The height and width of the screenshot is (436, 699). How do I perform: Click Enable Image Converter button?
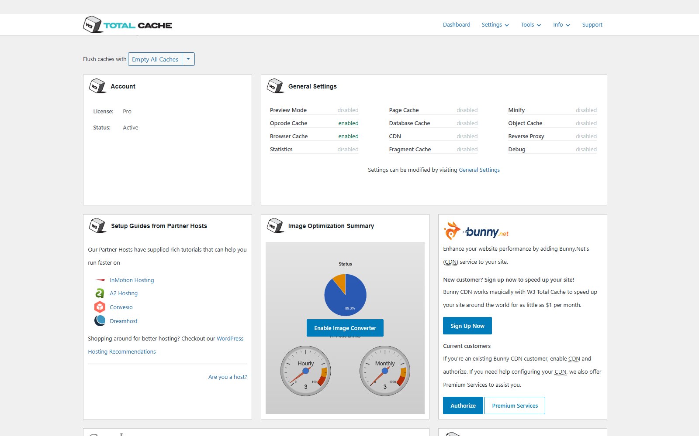pyautogui.click(x=345, y=328)
